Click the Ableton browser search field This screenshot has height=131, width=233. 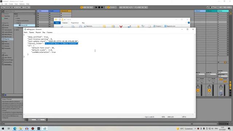pos(20,11)
